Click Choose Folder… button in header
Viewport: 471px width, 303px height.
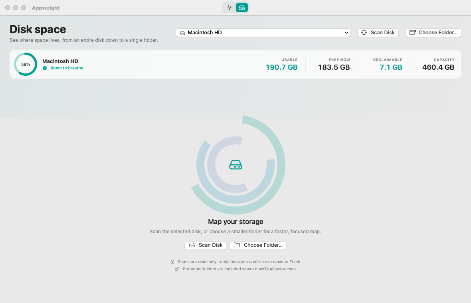[x=433, y=33]
